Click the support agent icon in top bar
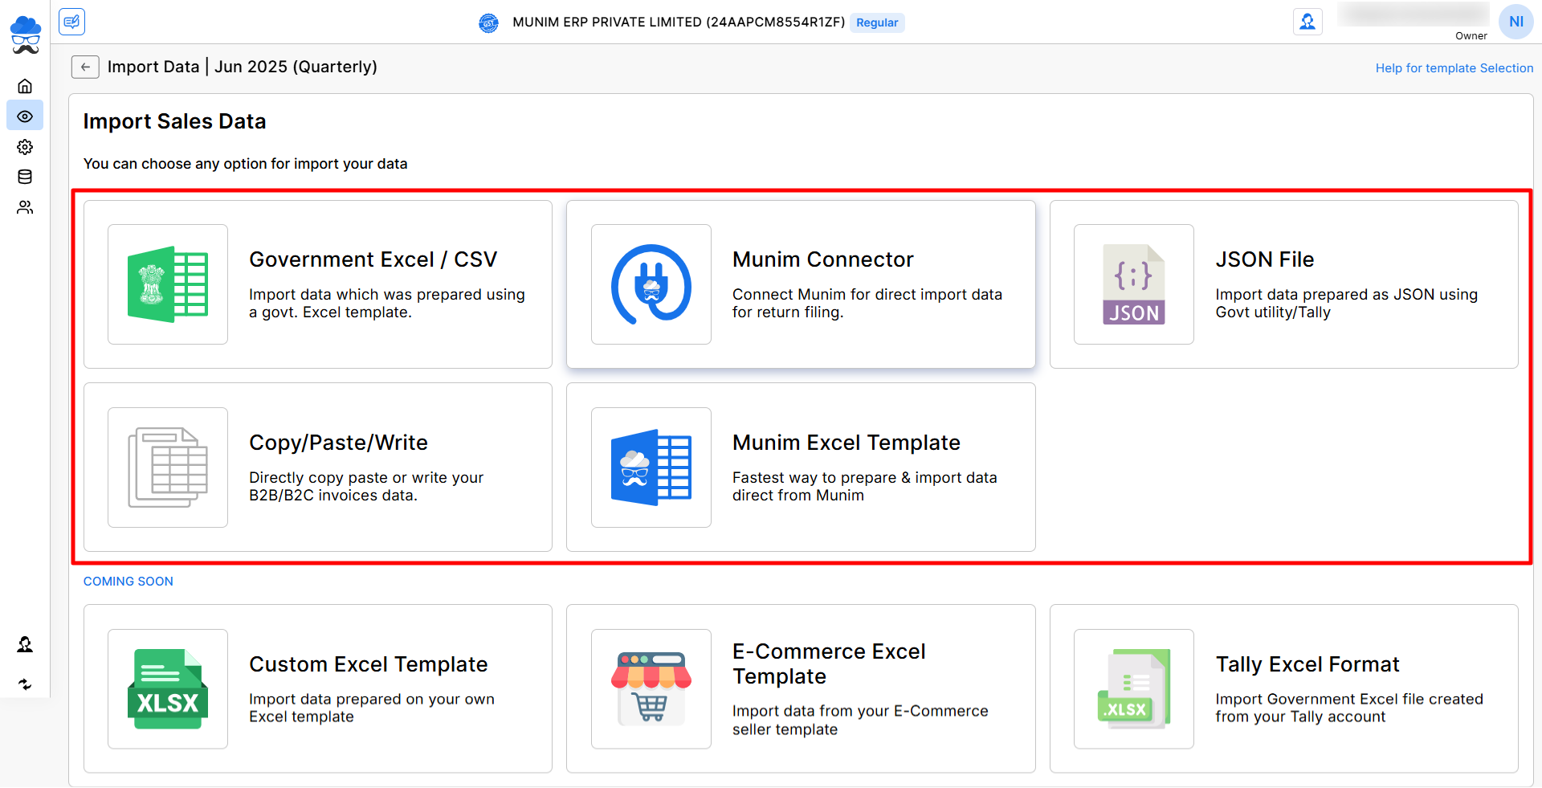Image resolution: width=1542 pixels, height=788 pixels. coord(1307,22)
